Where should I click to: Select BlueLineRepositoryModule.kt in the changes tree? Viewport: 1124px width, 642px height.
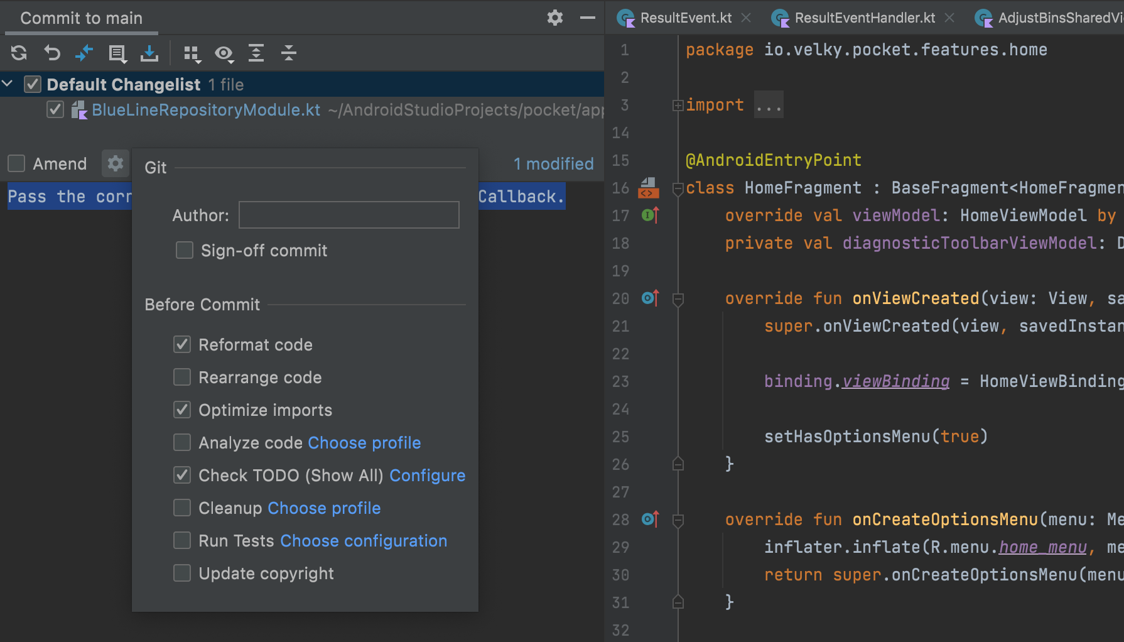(206, 110)
